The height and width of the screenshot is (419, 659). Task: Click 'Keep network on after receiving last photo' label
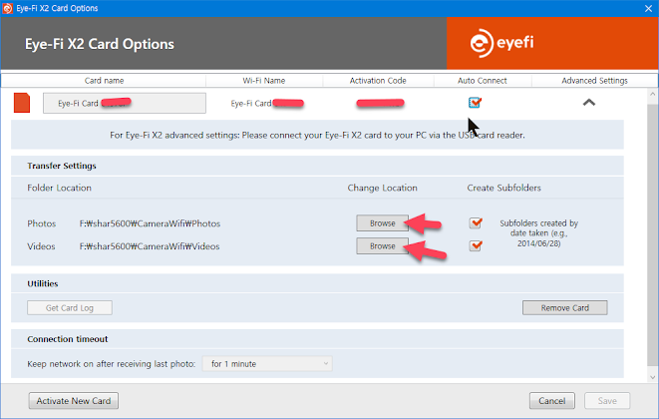click(x=112, y=364)
